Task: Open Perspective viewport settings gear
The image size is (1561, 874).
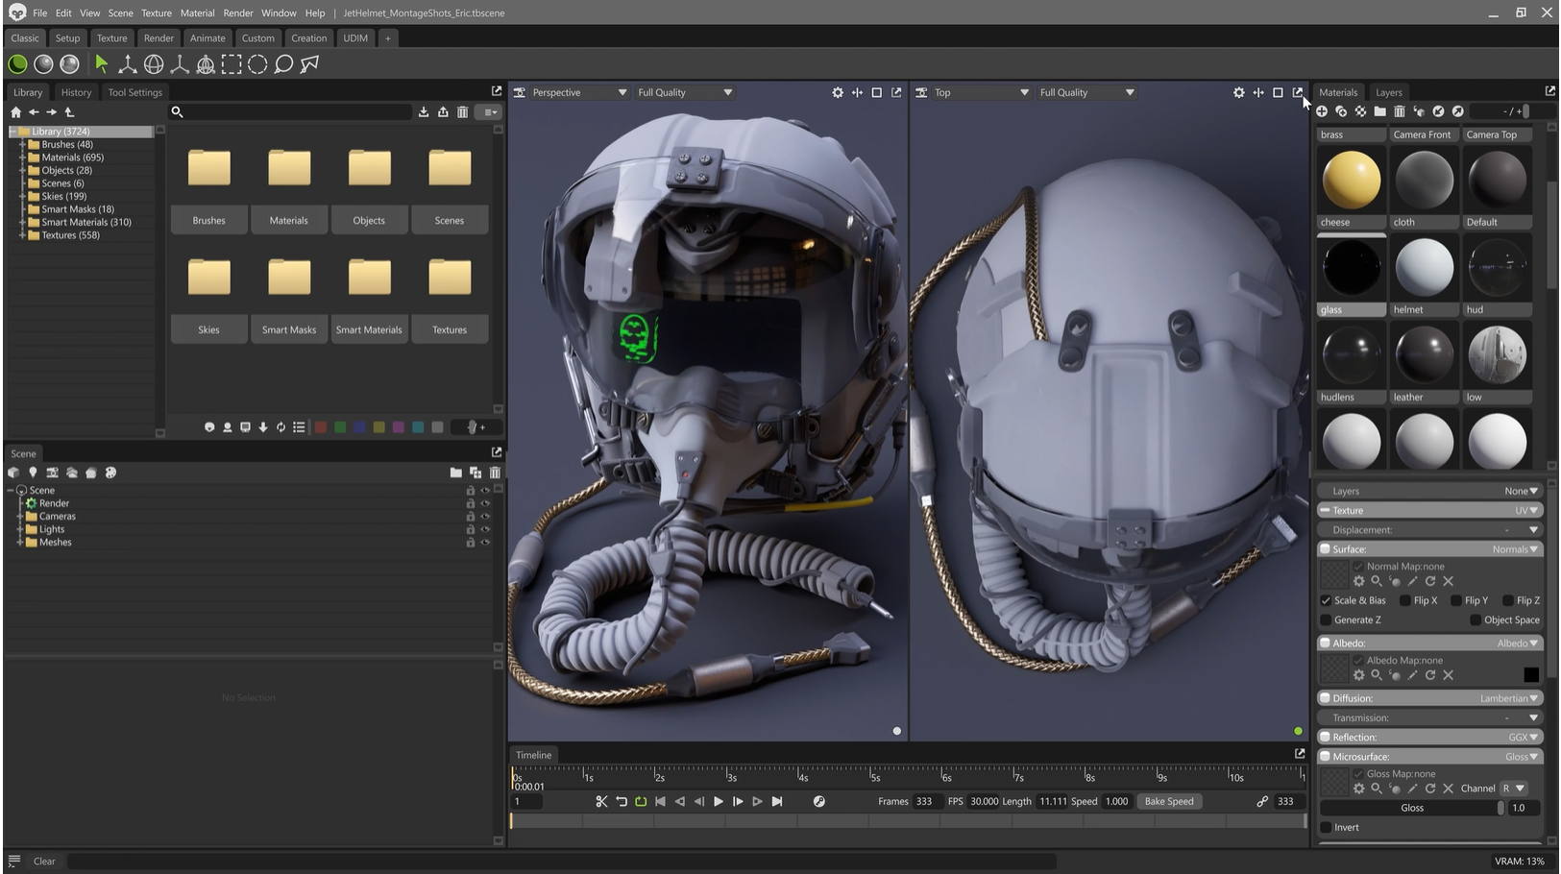Action: (837, 93)
